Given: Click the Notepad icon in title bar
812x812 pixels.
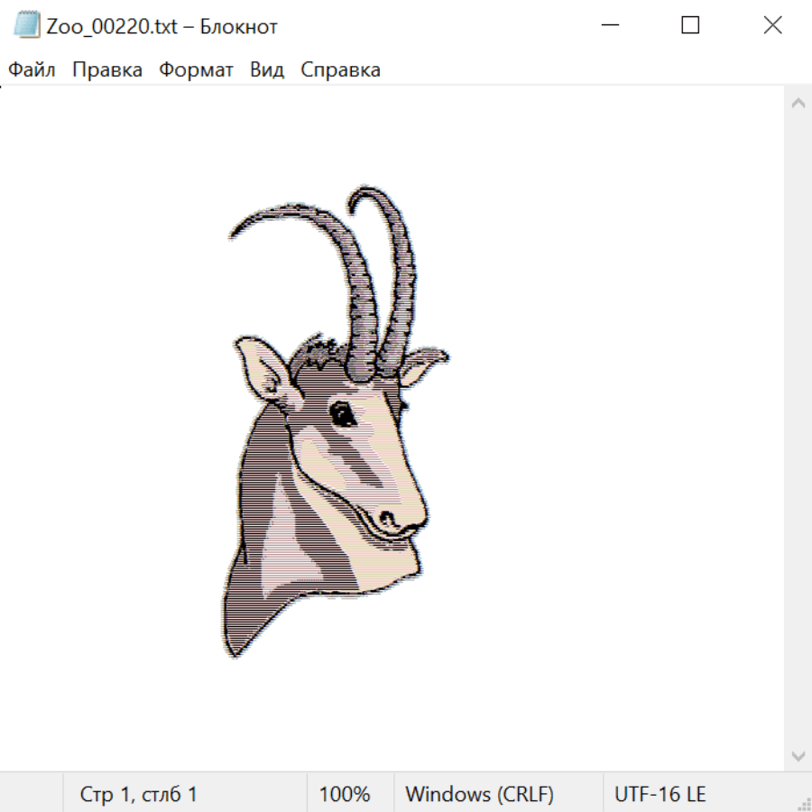Looking at the screenshot, I should point(26,25).
